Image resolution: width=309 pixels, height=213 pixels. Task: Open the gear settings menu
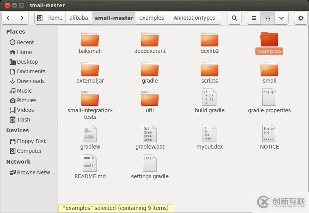301,18
